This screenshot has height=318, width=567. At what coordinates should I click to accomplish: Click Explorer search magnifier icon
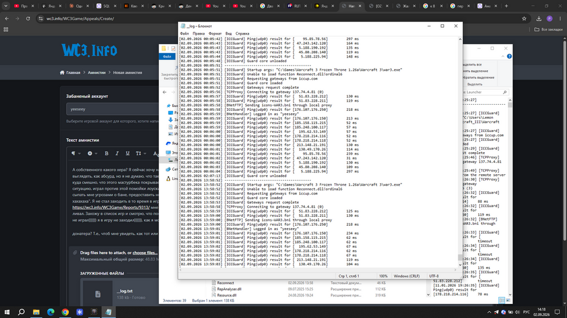click(505, 92)
